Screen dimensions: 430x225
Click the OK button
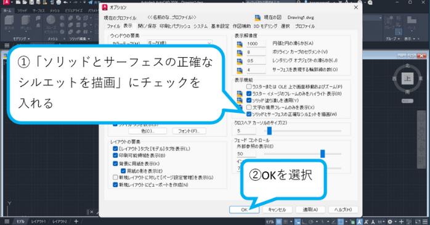click(x=245, y=210)
